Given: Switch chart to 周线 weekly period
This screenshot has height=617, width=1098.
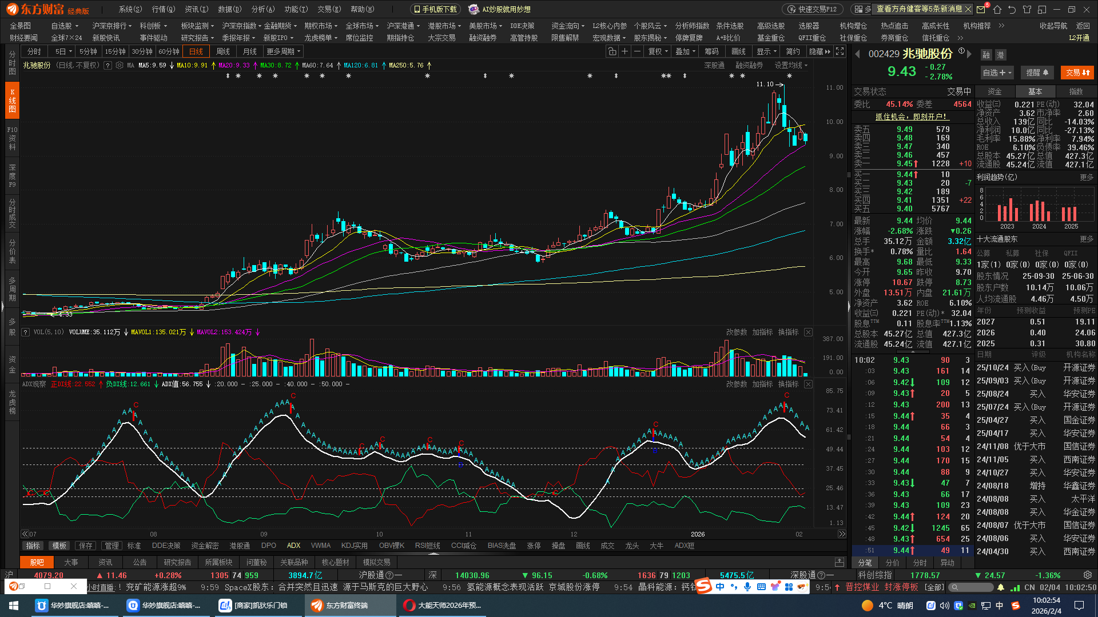Looking at the screenshot, I should pos(223,51).
